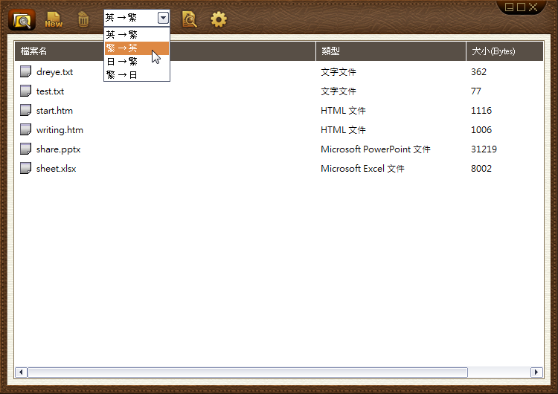Click the size value 31219
558x394 pixels.
pos(484,149)
